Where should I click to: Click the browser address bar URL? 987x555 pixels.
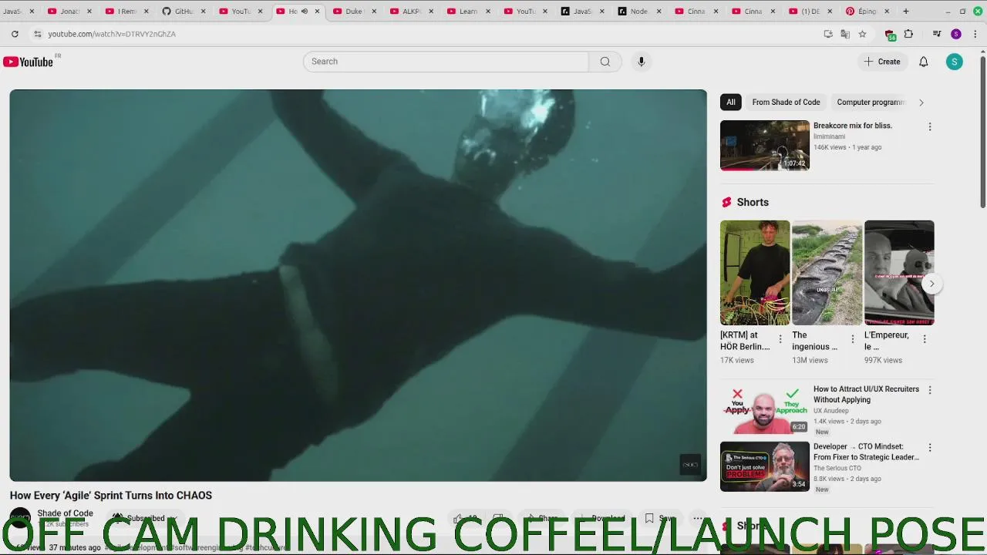(112, 34)
